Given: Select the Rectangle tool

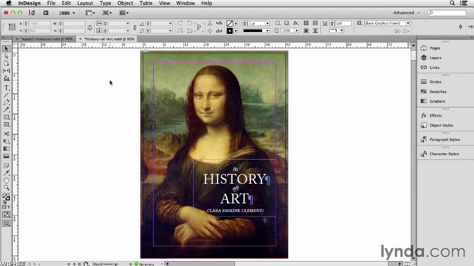Looking at the screenshot, I should pos(6,125).
